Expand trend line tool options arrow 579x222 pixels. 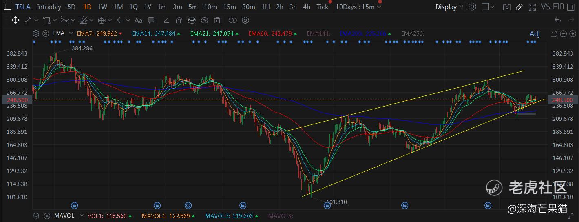tap(37, 20)
